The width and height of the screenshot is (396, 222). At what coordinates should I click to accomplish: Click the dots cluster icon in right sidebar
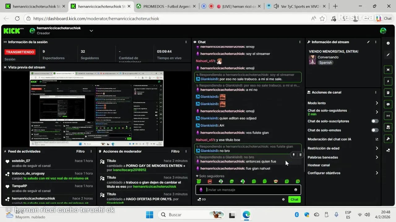click(x=388, y=150)
